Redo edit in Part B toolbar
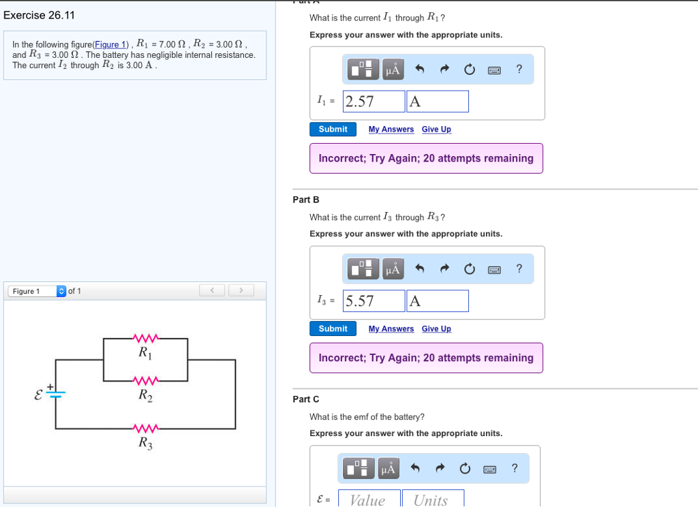The image size is (698, 507). (x=444, y=268)
